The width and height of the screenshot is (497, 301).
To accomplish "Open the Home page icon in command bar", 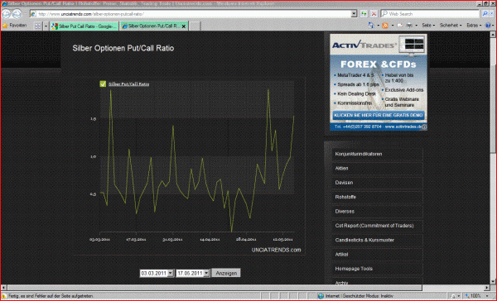I will (x=371, y=26).
